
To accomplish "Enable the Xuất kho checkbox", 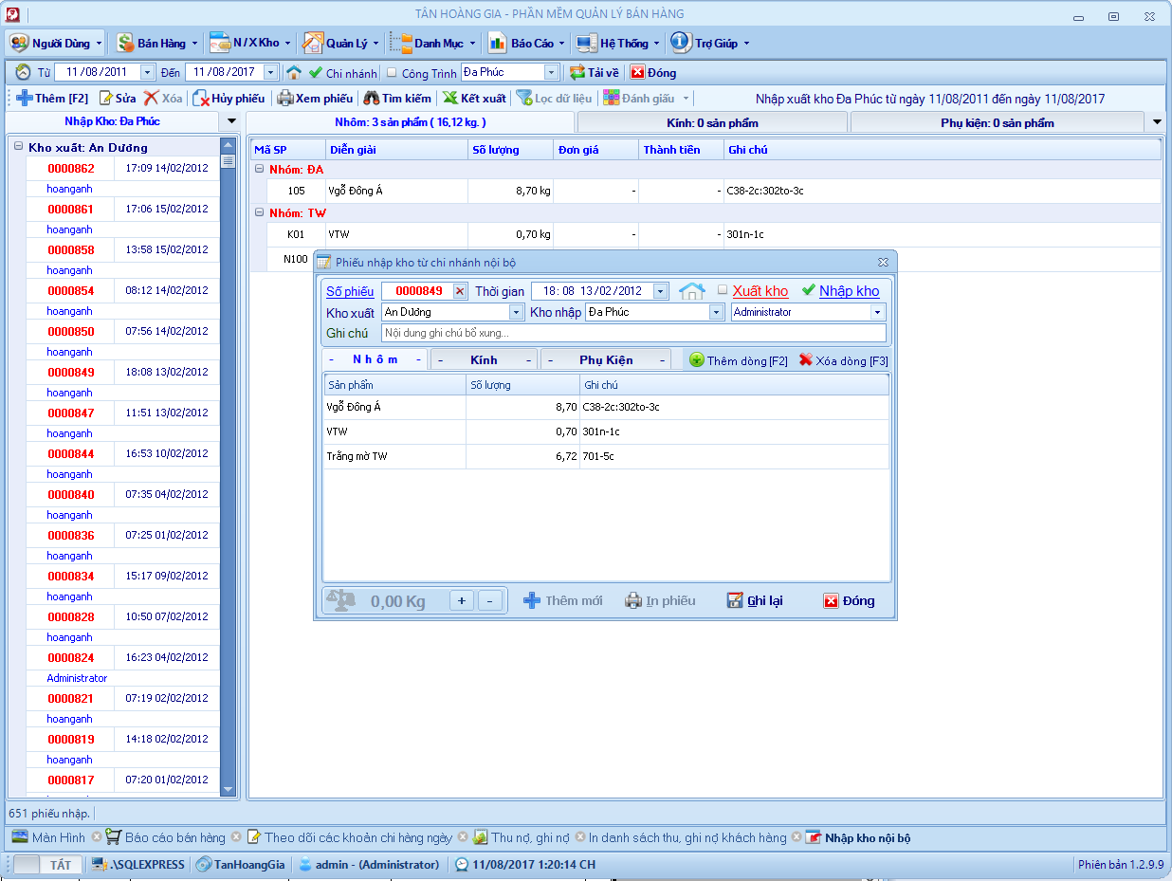I will point(723,290).
